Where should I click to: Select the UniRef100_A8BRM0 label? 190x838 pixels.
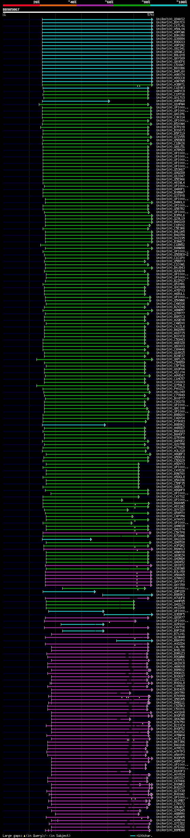click(x=170, y=814)
